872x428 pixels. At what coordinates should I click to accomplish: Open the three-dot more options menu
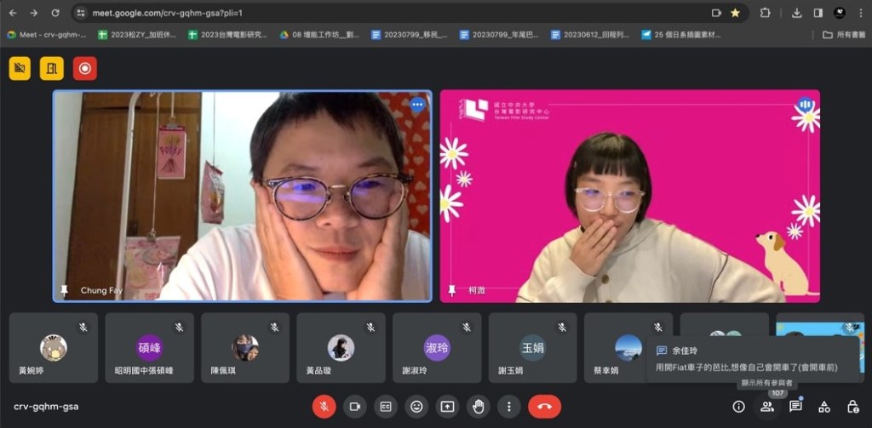tap(508, 407)
